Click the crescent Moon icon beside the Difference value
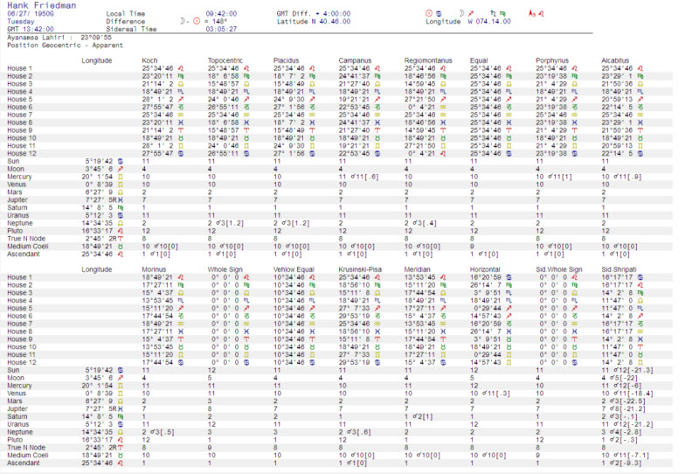The width and height of the screenshot is (699, 474). point(182,20)
